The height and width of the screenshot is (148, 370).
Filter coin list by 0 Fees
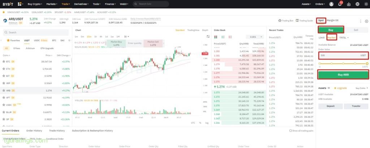(17, 48)
